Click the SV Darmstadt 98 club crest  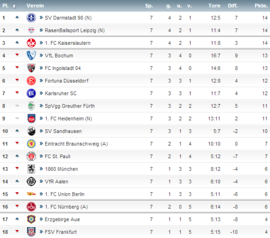[x=31, y=18]
